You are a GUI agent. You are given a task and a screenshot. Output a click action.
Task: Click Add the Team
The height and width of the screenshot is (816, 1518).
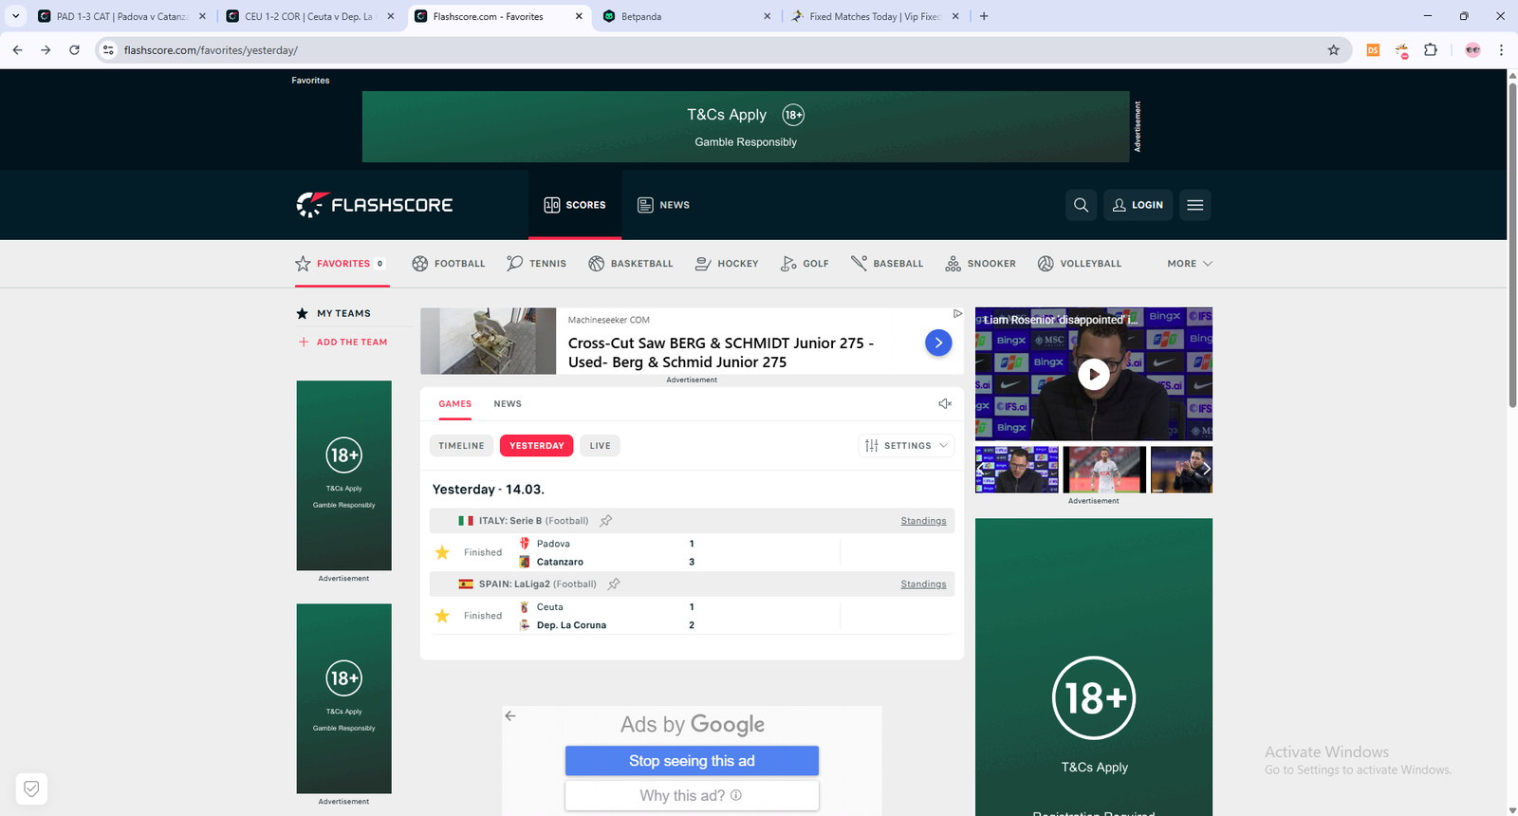(351, 343)
